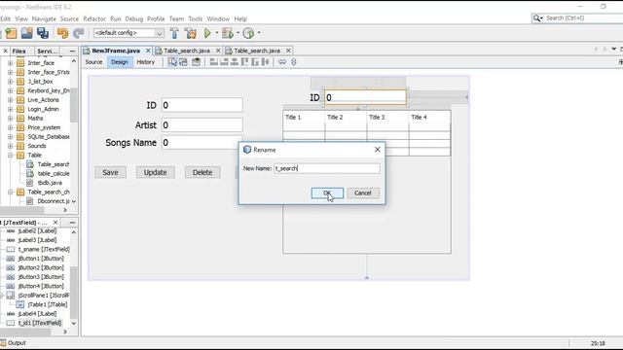This screenshot has width=623, height=350.
Task: Minimize the Navigator panel
Action: coord(72,223)
